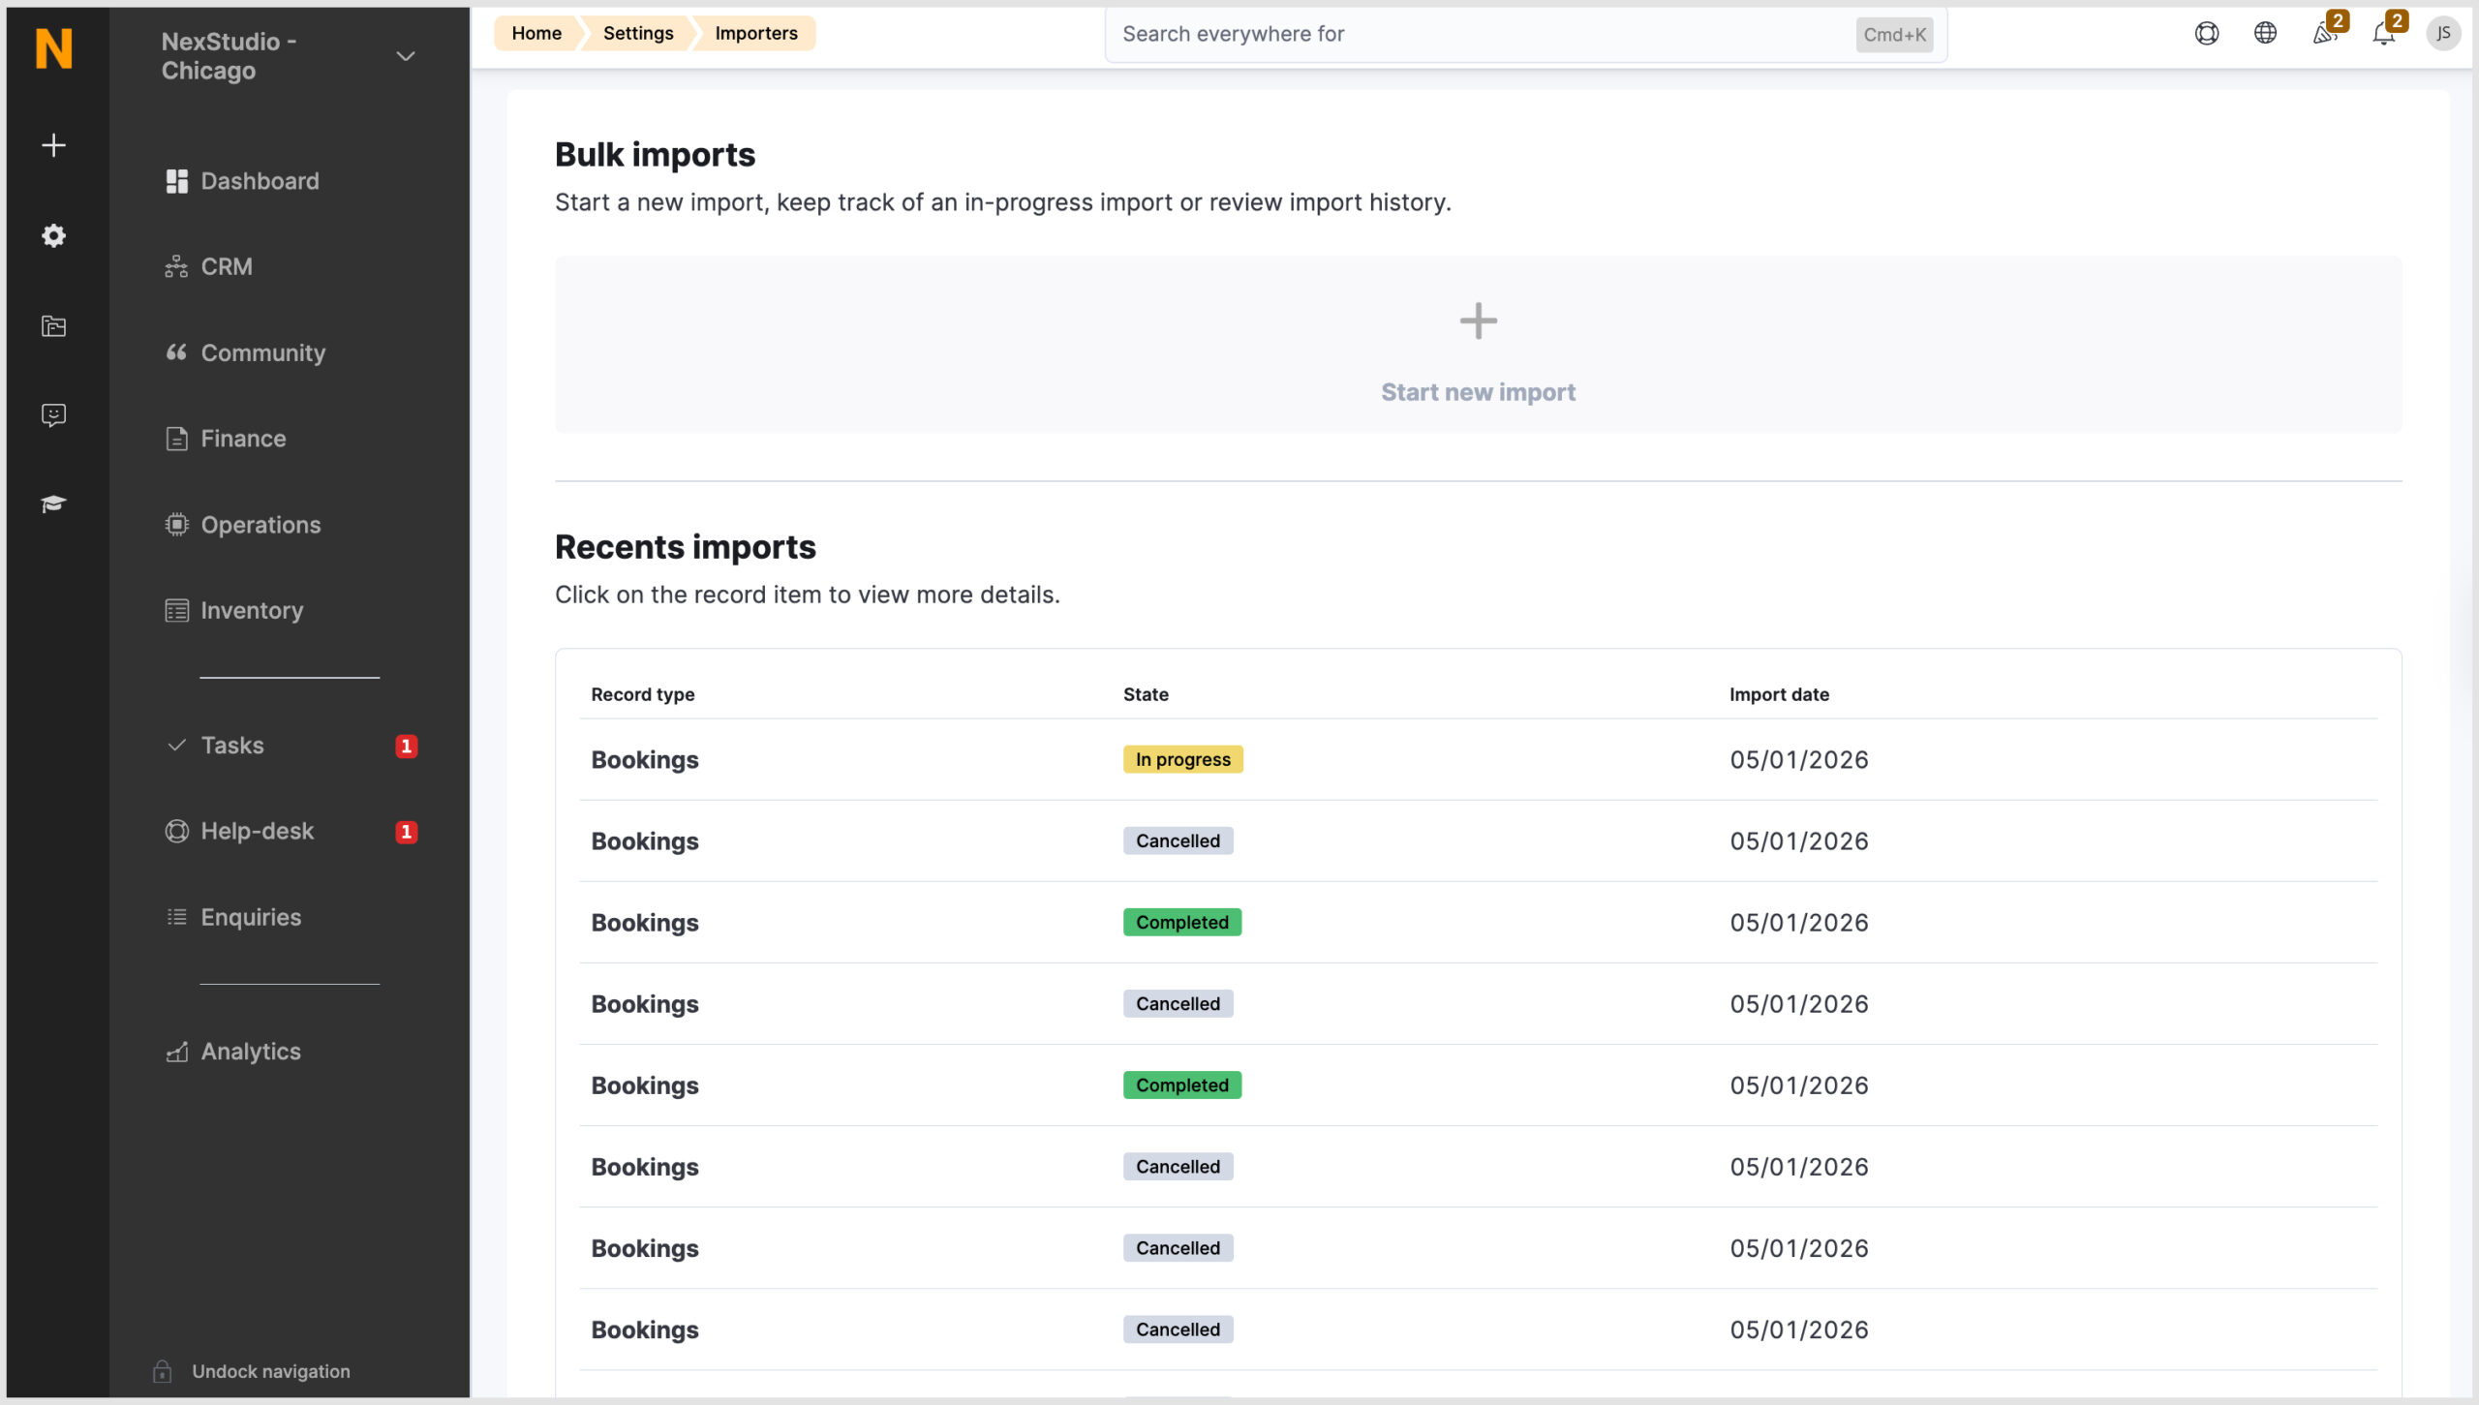Toggle Undock navigation

(x=250, y=1370)
